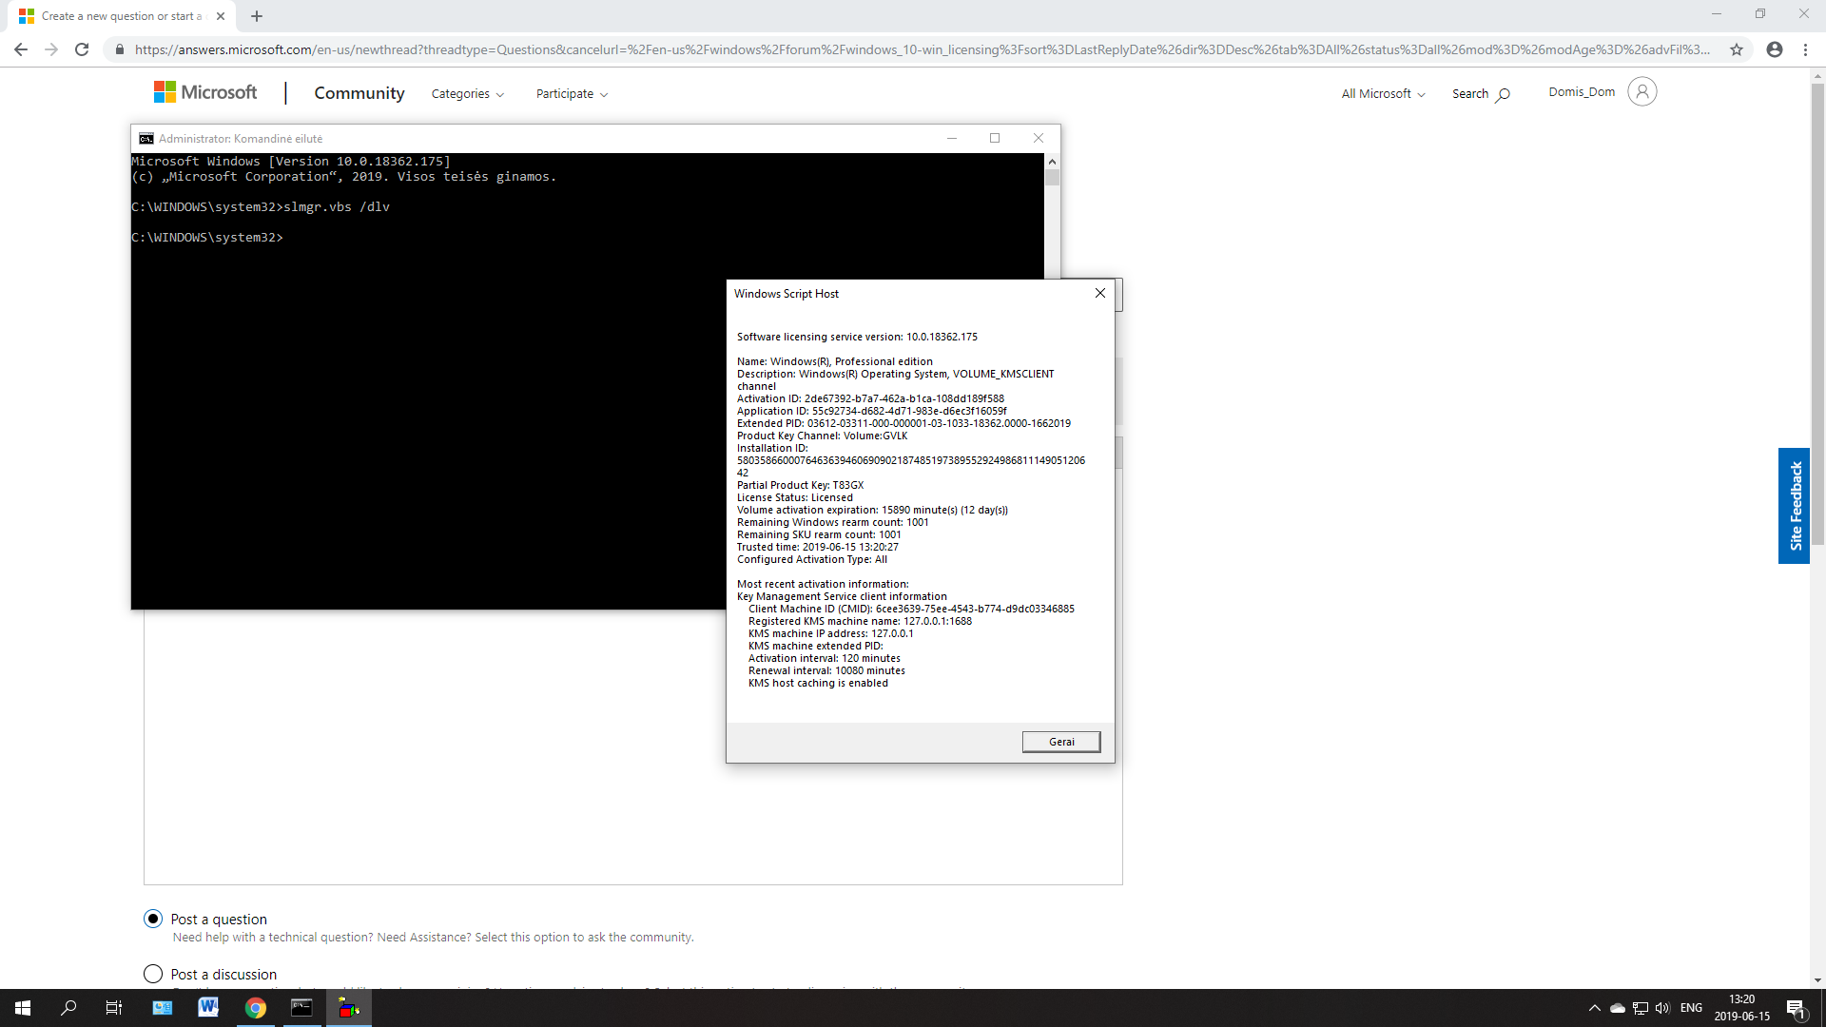Viewport: 1826px width, 1027px height.
Task: Maximize the Komandinė eilutė window
Action: (995, 138)
